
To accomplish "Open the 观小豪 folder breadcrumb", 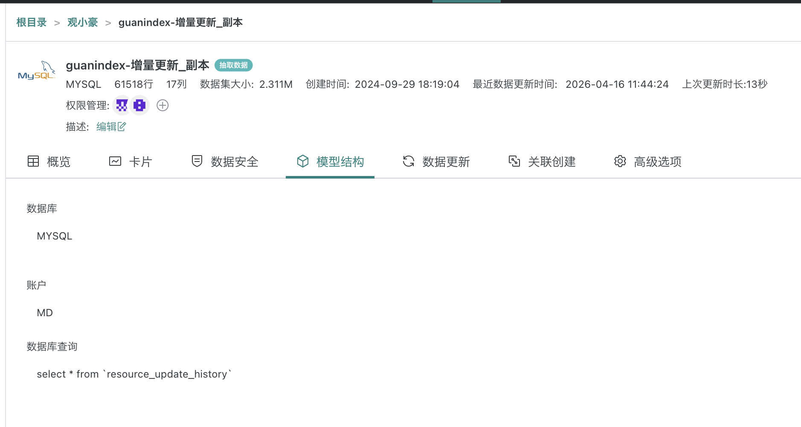I will [x=82, y=22].
